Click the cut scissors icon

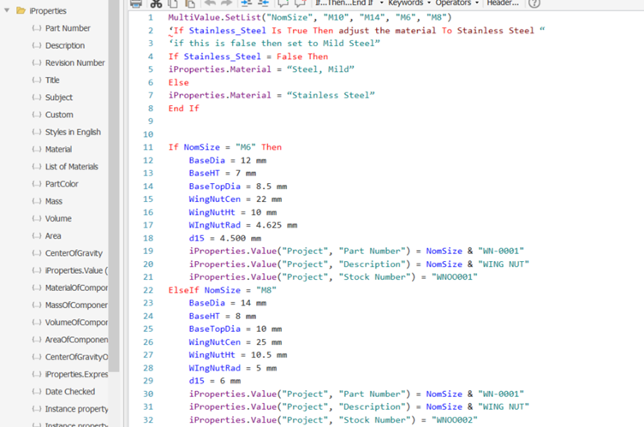(x=156, y=3)
